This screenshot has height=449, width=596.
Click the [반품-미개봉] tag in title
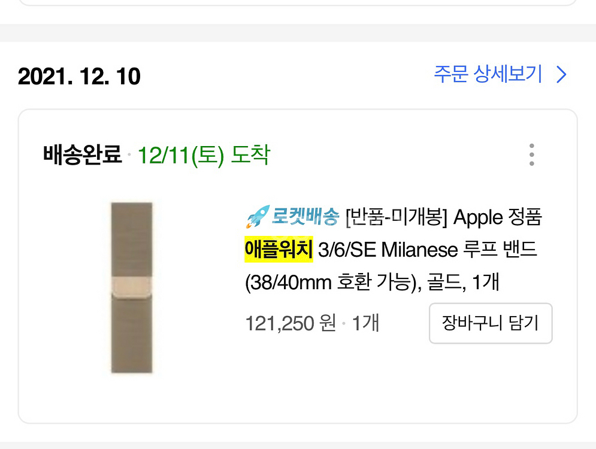click(x=397, y=217)
